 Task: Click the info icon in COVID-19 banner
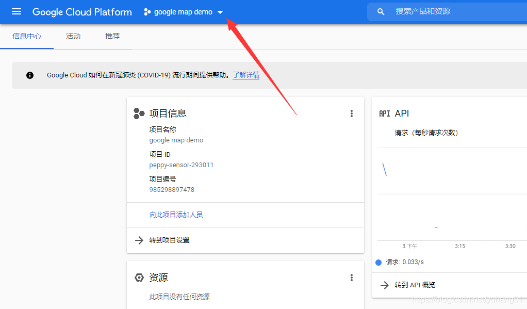pos(30,75)
